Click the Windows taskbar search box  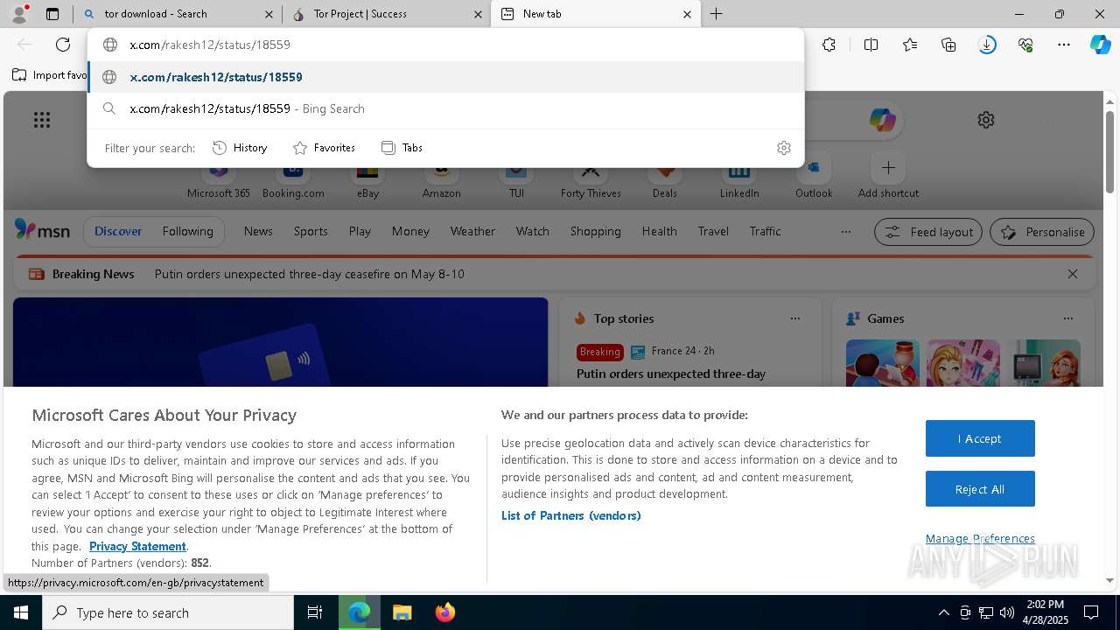[168, 612]
